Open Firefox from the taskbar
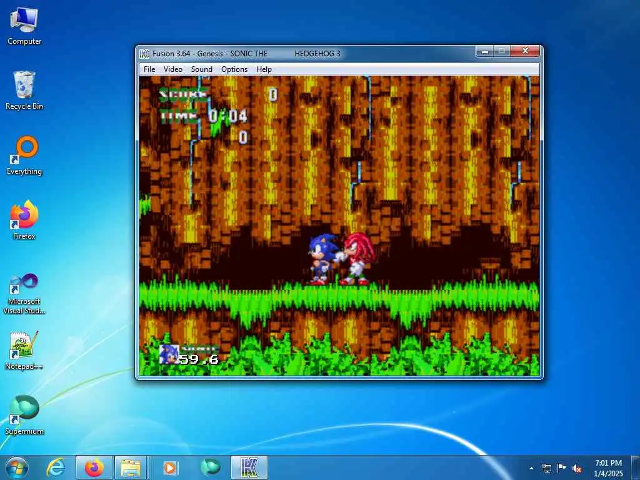 pyautogui.click(x=94, y=467)
